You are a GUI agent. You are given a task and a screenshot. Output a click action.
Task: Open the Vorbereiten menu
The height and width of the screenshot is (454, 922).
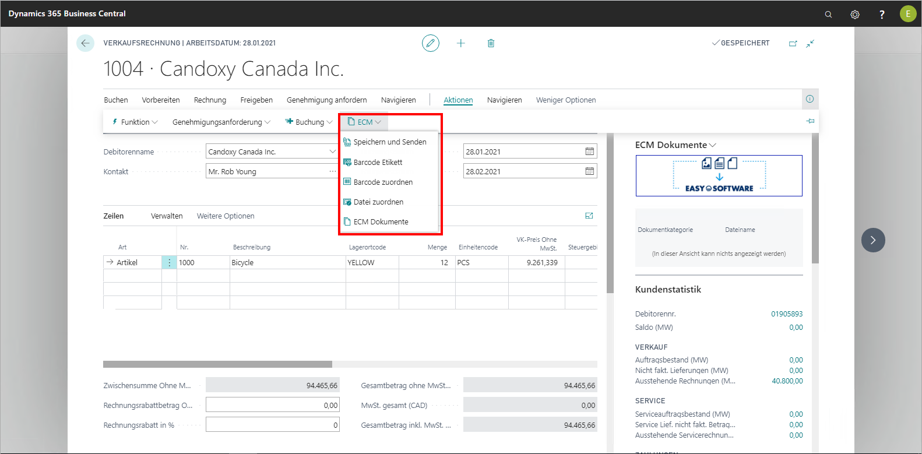tap(161, 100)
